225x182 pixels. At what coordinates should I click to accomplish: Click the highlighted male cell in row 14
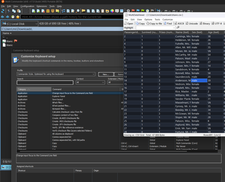pos(199,81)
